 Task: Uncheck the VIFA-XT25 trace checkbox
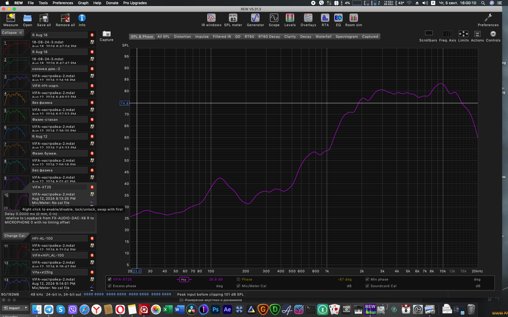coord(110,279)
